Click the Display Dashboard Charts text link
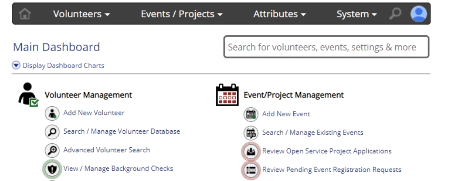This screenshot has width=459, height=181. click(x=63, y=66)
